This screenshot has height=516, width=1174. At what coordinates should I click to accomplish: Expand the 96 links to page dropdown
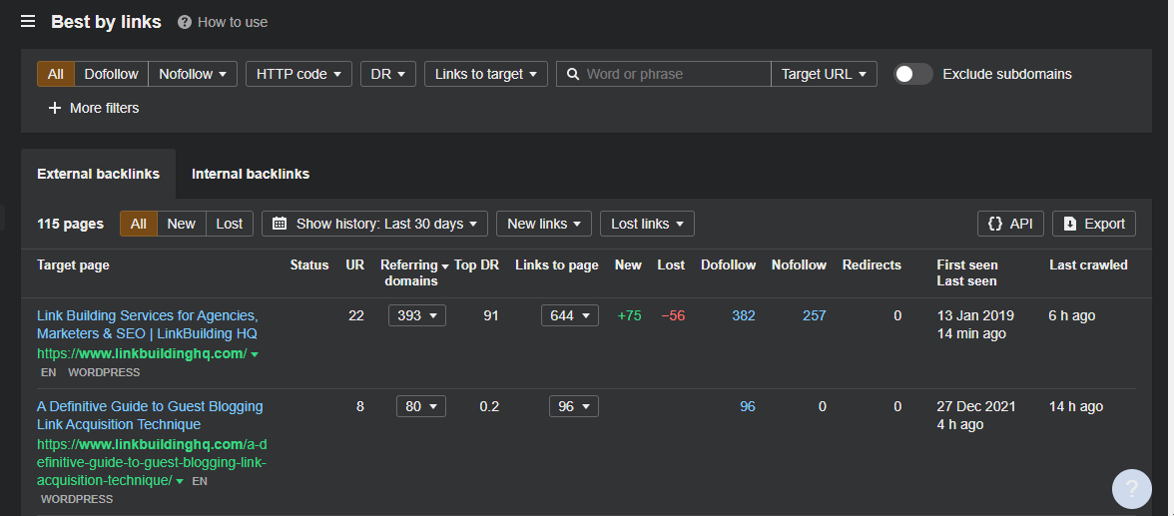[x=573, y=406]
